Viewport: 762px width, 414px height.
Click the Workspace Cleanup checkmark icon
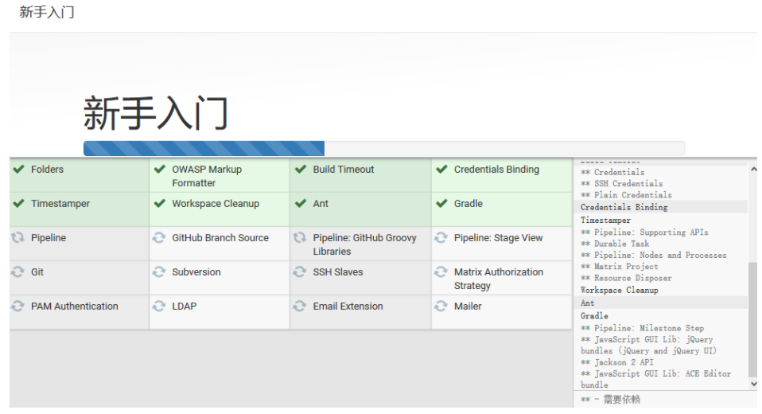159,203
